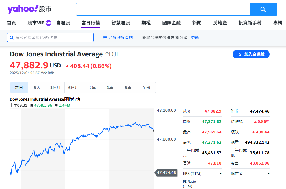Click the 加入自選股 button
The width and height of the screenshot is (286, 189).
click(251, 54)
